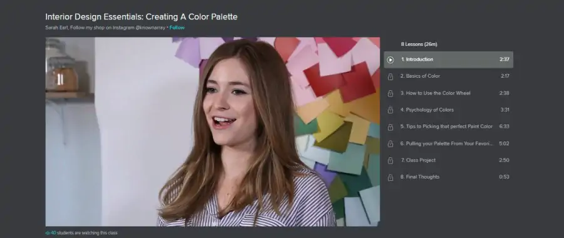The width and height of the screenshot is (564, 238).
Task: Click the class title Interior Design Essentials
Action: click(142, 16)
